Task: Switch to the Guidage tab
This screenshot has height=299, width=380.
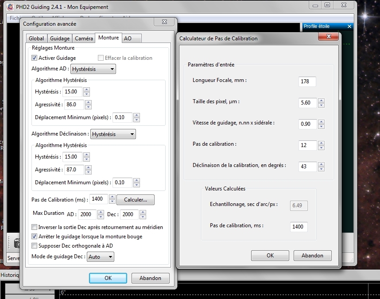Action: tap(60, 38)
